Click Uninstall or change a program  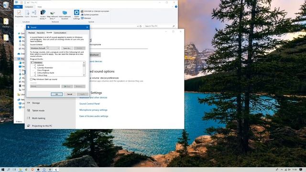(95, 11)
